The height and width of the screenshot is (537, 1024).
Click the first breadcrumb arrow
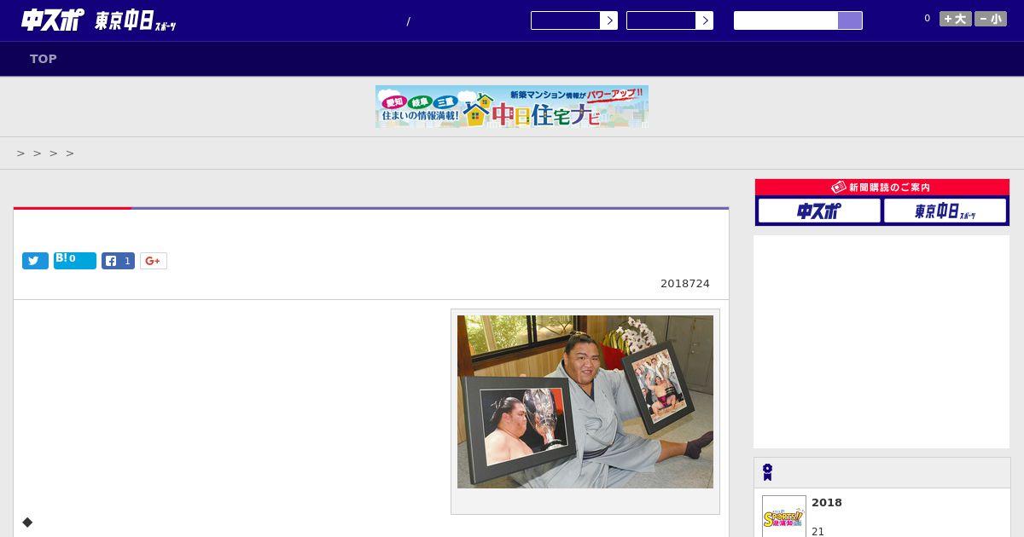[x=21, y=153]
